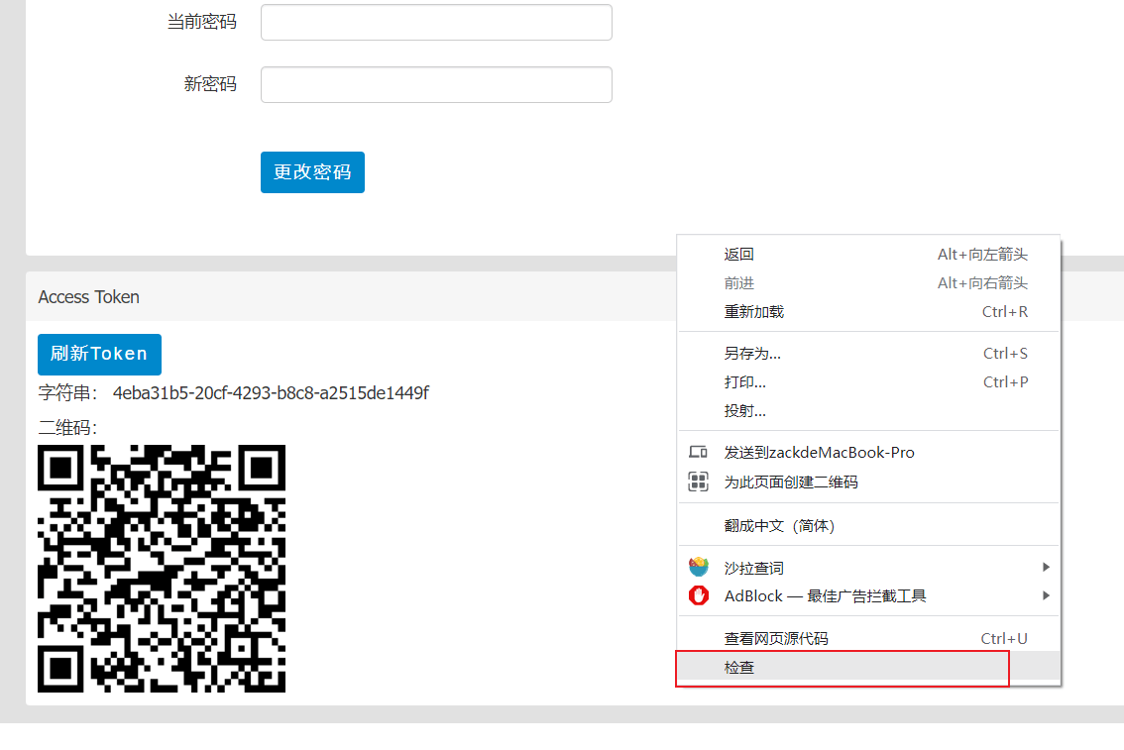
Task: Click the QR code icon beside 为此页面创建二维码
Action: pos(698,482)
